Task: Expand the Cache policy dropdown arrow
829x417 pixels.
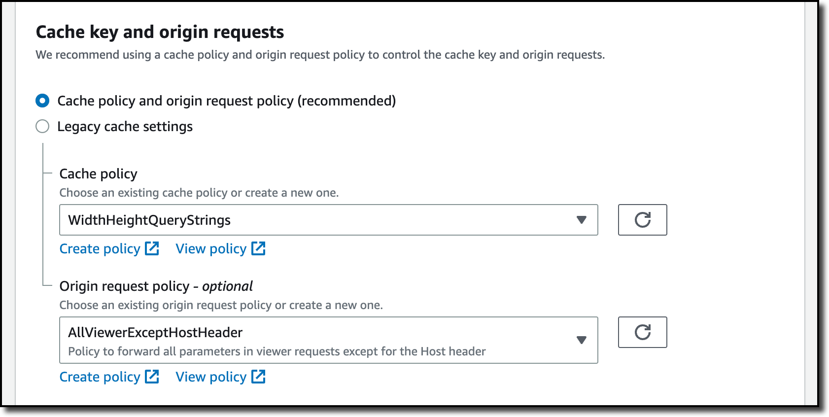Action: (582, 220)
